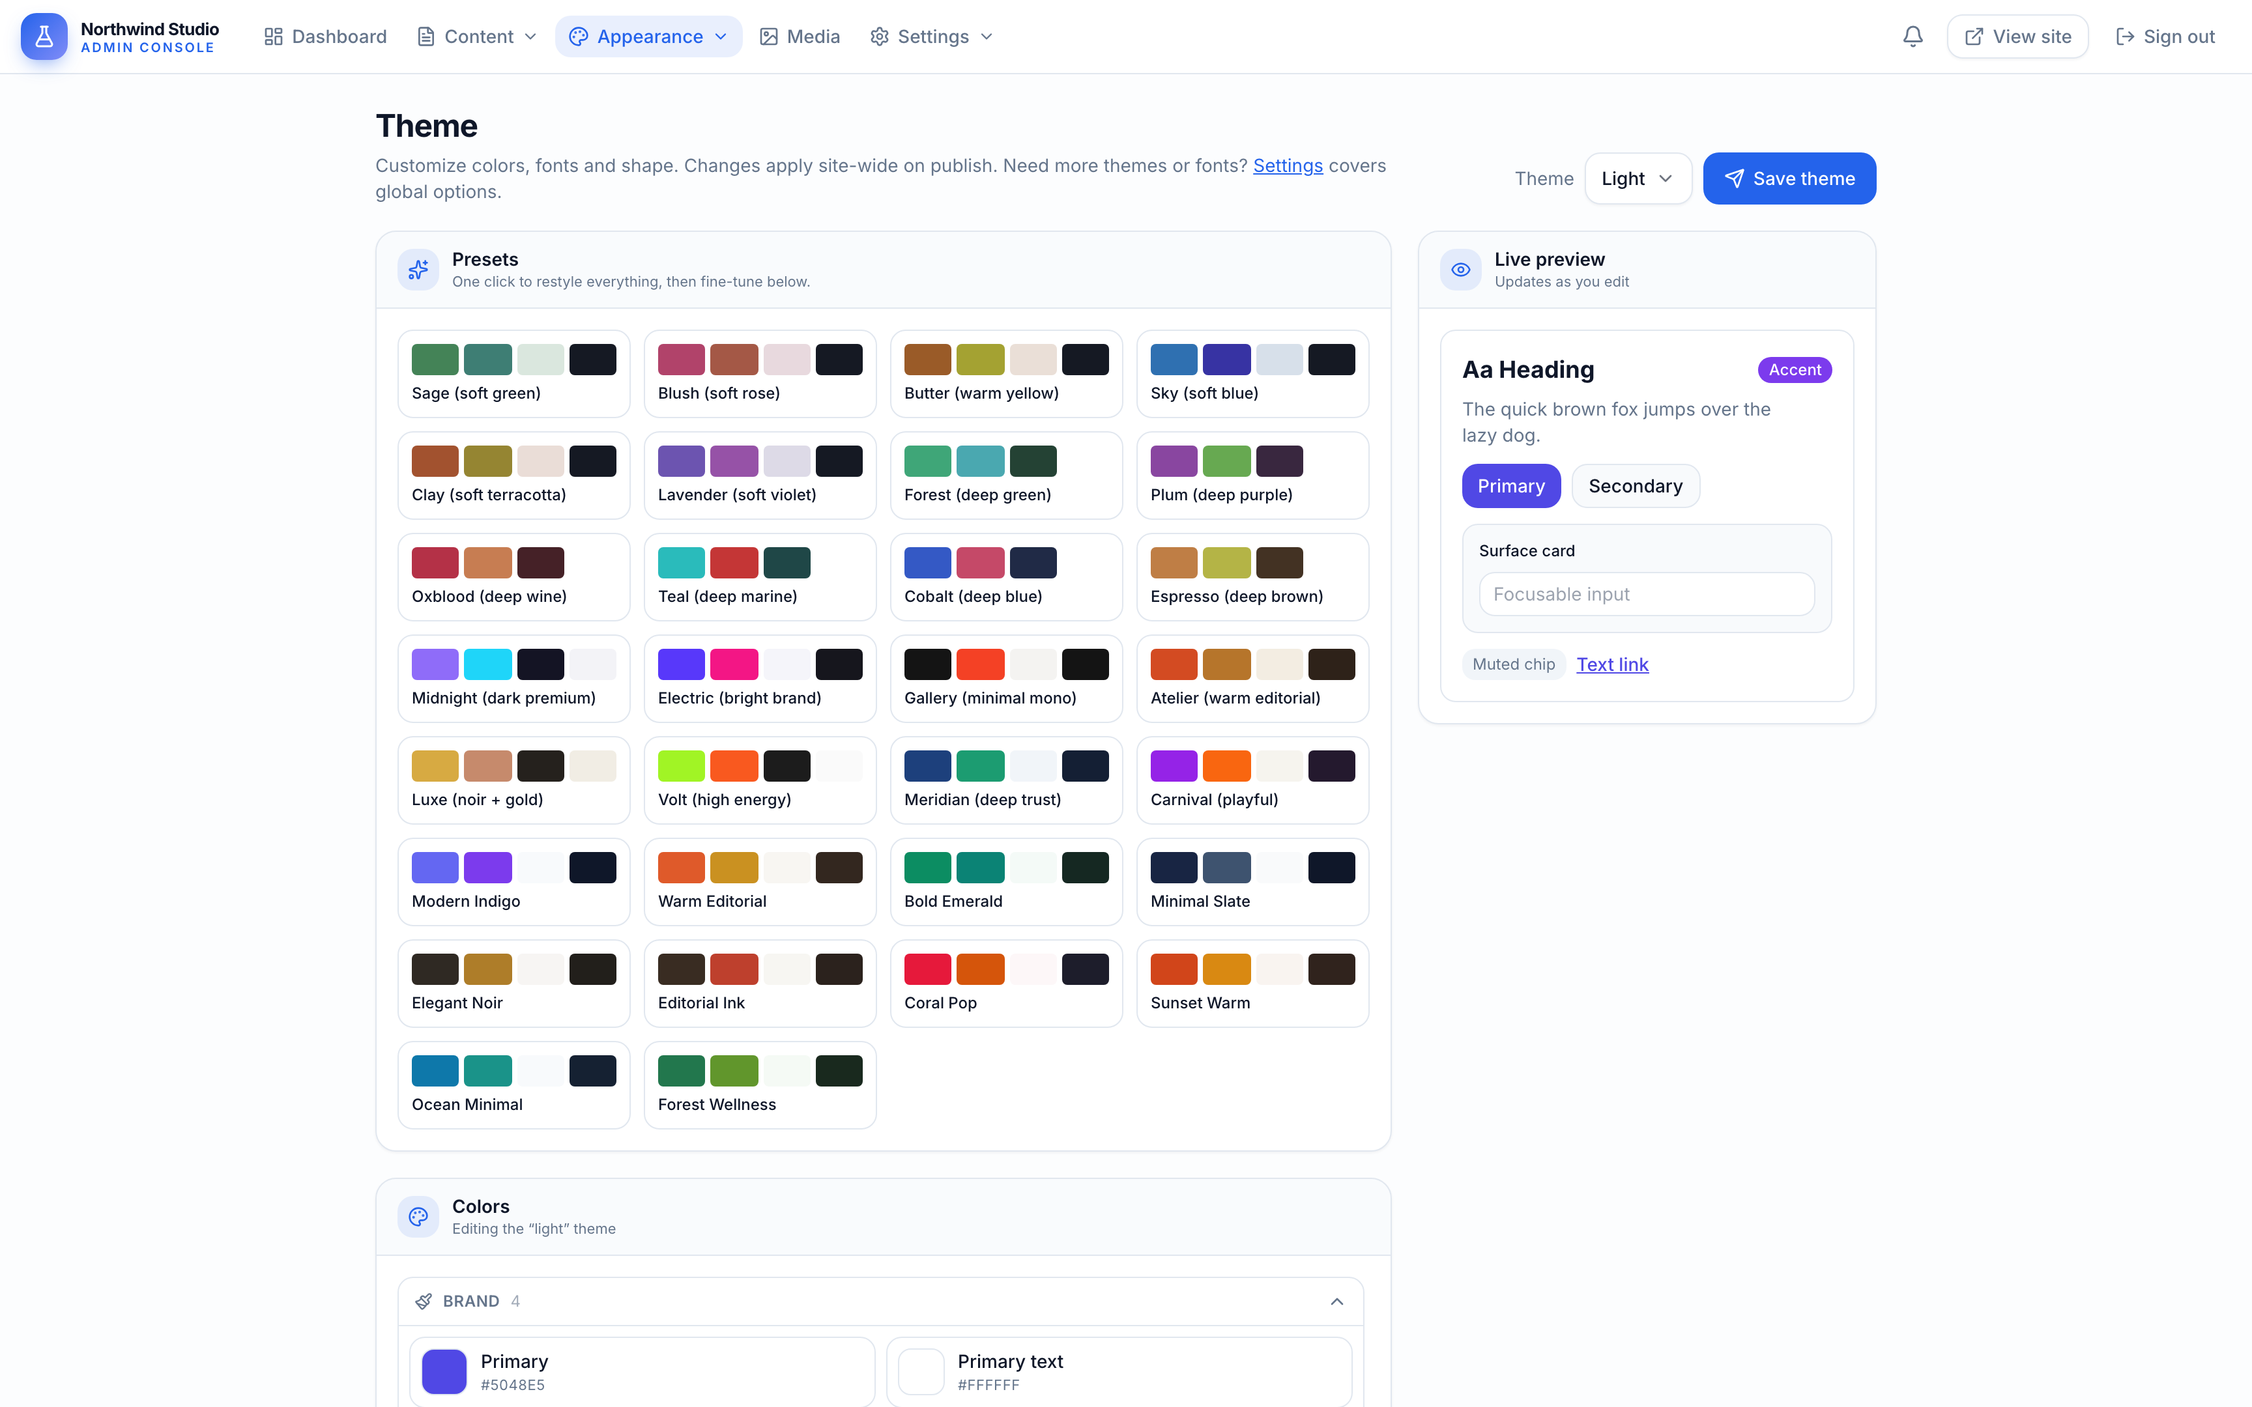Select the Minimal Slate preset
2252x1407 pixels.
pos(1252,882)
